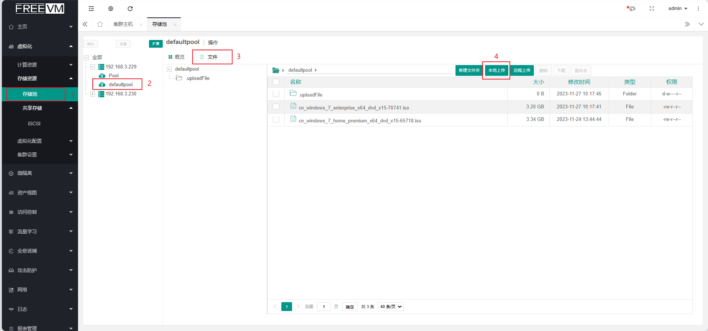Expand the 计算资源 submenu
The height and width of the screenshot is (331, 708).
click(40, 65)
